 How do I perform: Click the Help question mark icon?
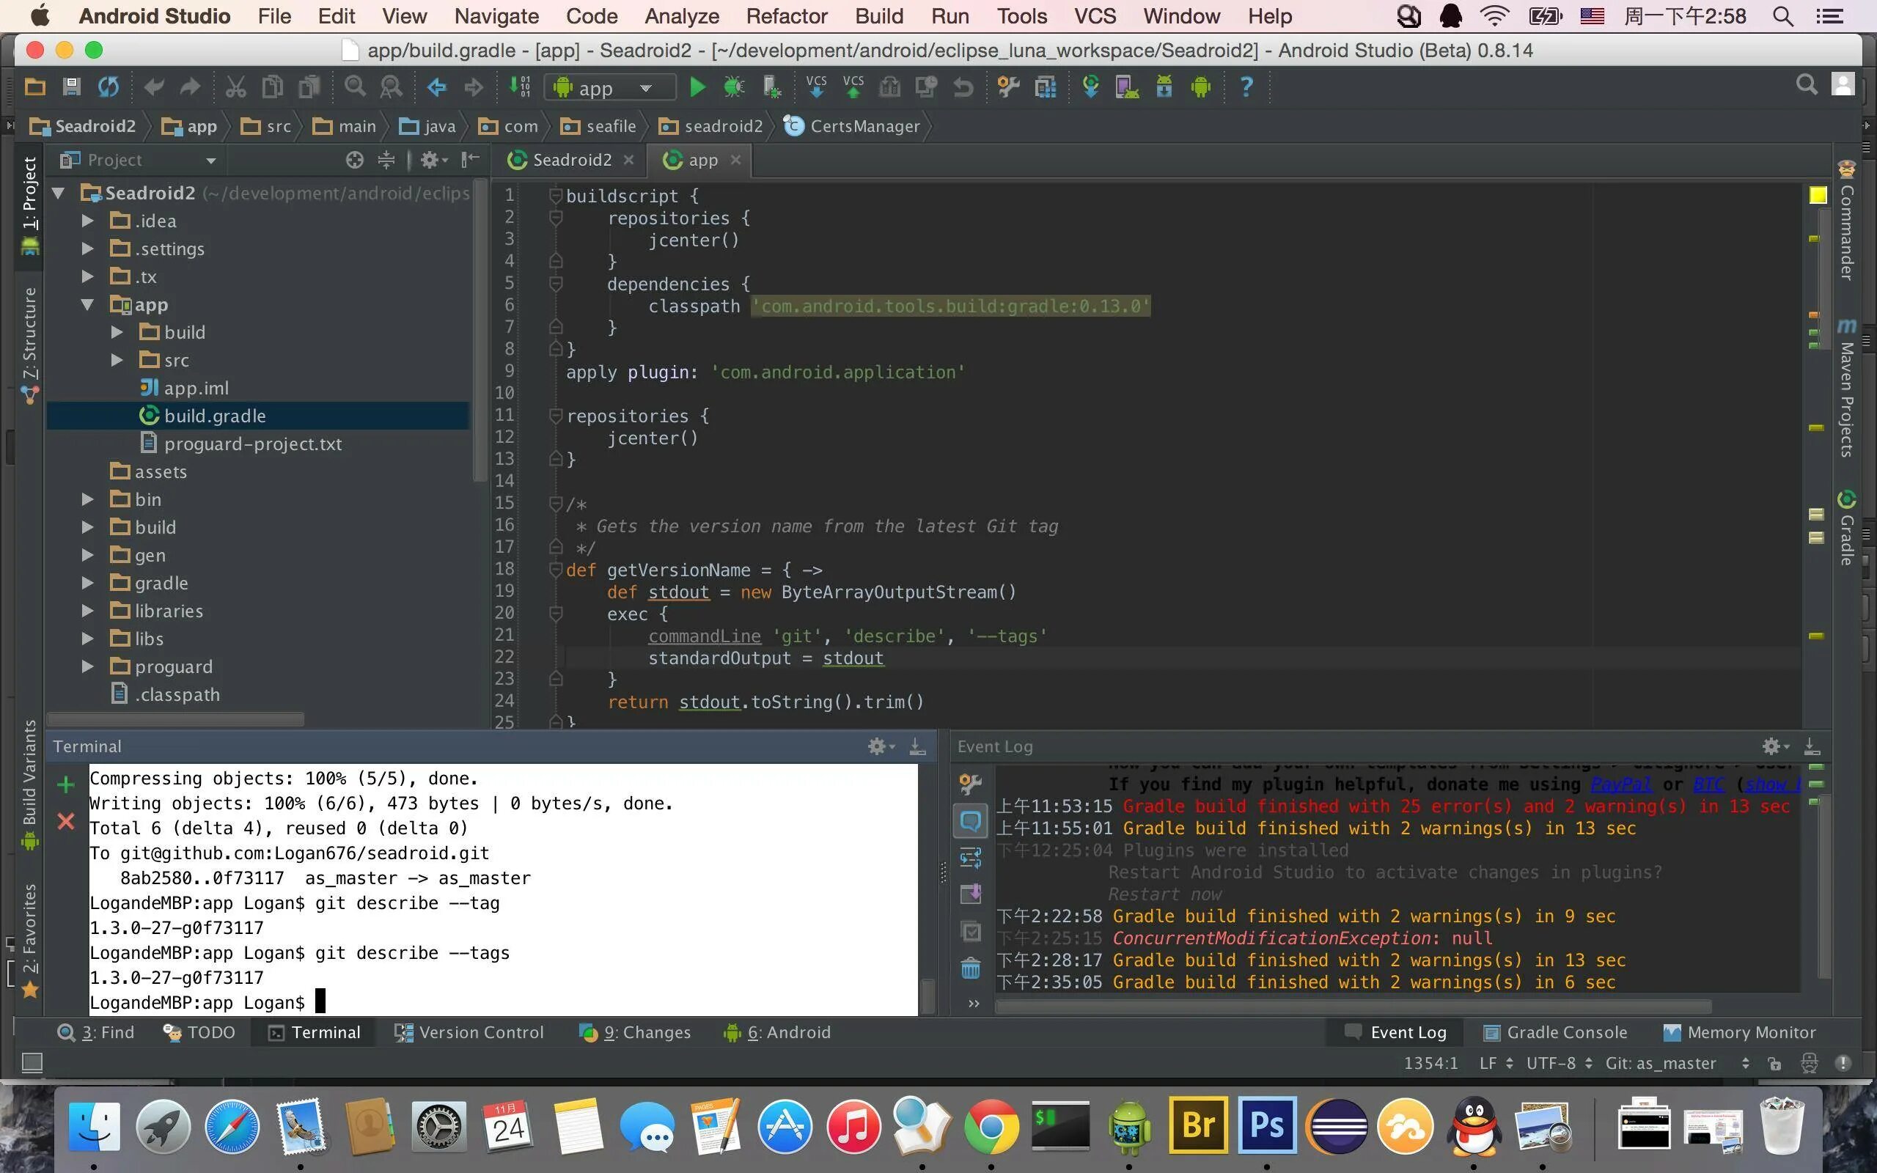point(1246,87)
